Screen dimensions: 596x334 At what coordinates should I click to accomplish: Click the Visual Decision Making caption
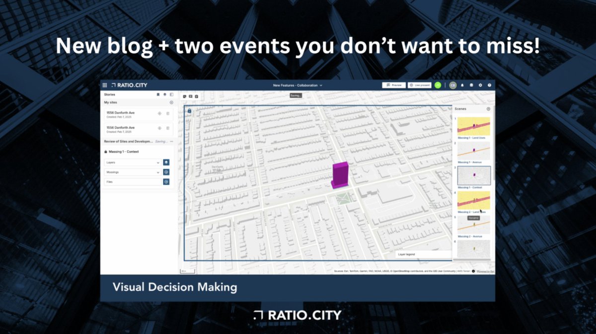[x=175, y=287]
